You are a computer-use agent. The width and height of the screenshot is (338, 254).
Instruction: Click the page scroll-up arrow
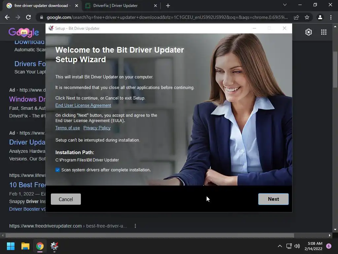(335, 26)
